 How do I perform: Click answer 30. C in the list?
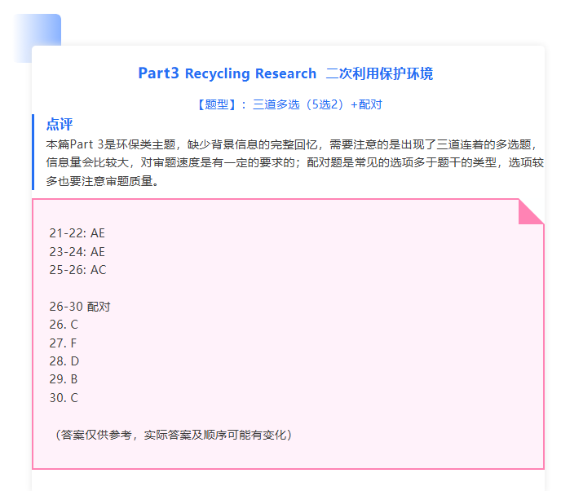[64, 398]
